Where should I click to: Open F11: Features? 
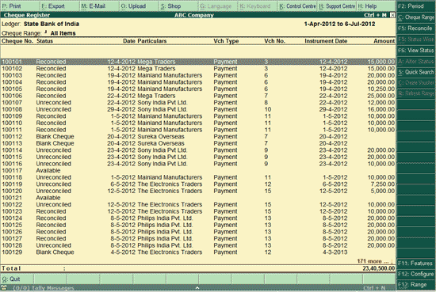click(415, 264)
